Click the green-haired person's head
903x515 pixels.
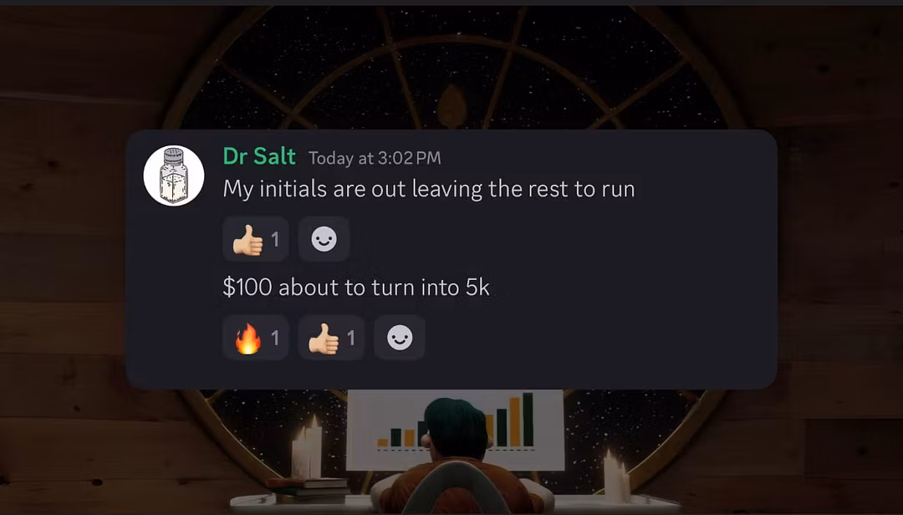point(456,429)
